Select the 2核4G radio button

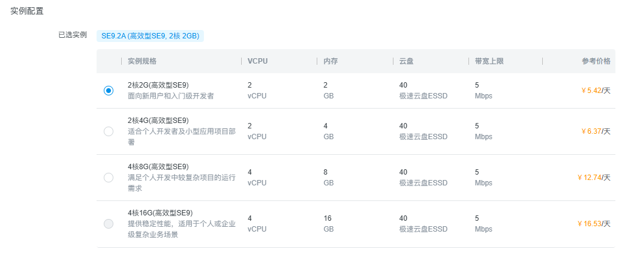point(109,131)
